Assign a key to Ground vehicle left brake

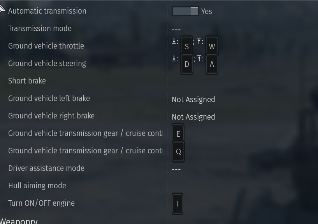tap(193, 99)
